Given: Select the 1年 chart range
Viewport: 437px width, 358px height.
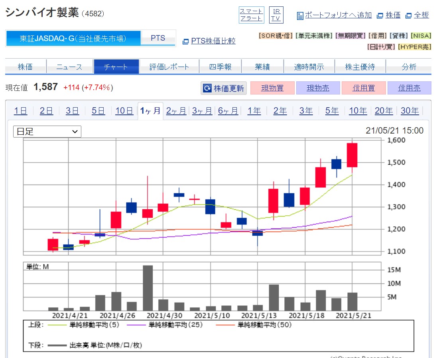Looking at the screenshot, I should click(254, 111).
